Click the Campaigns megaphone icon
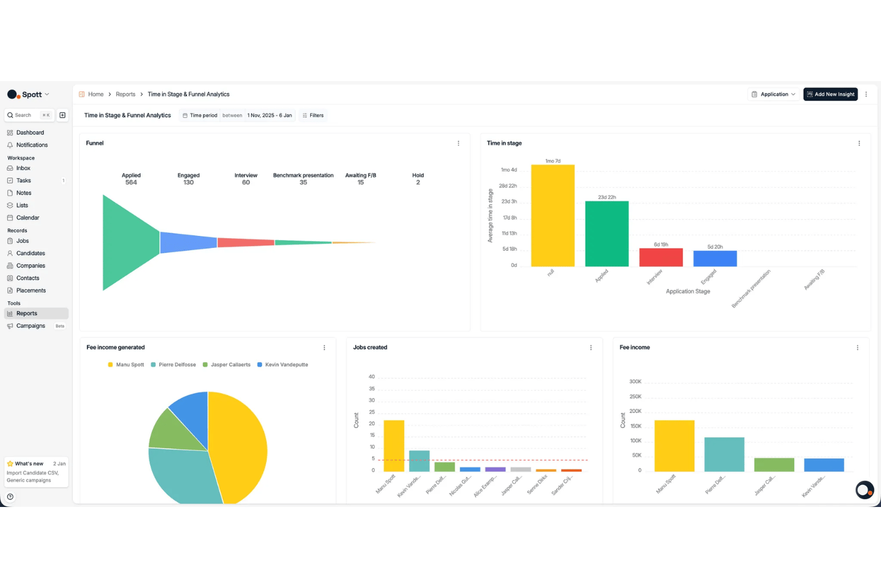 click(10, 326)
